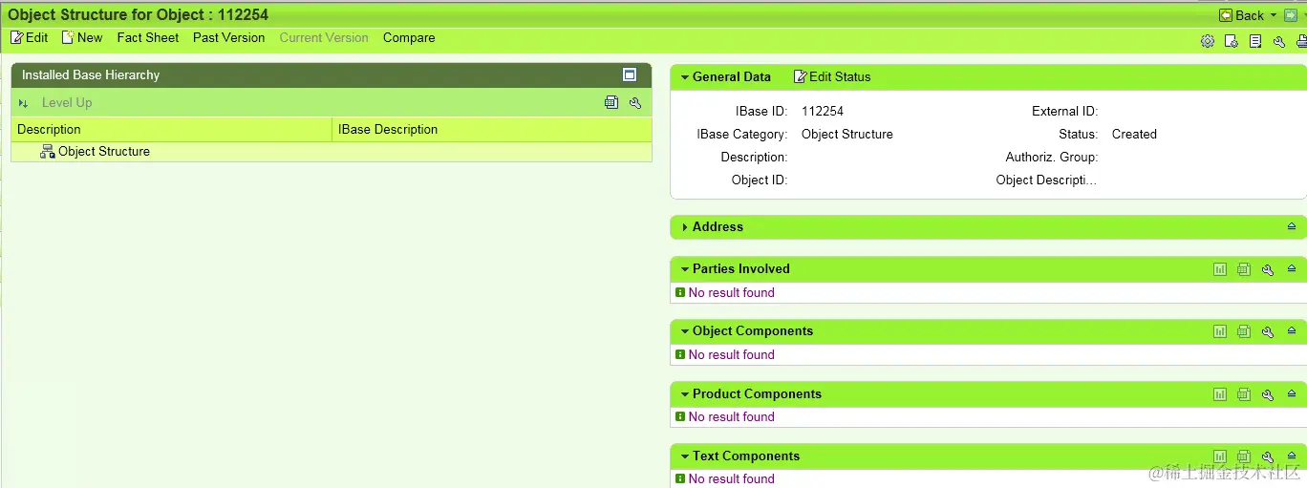Expand the Address section

coord(685,227)
